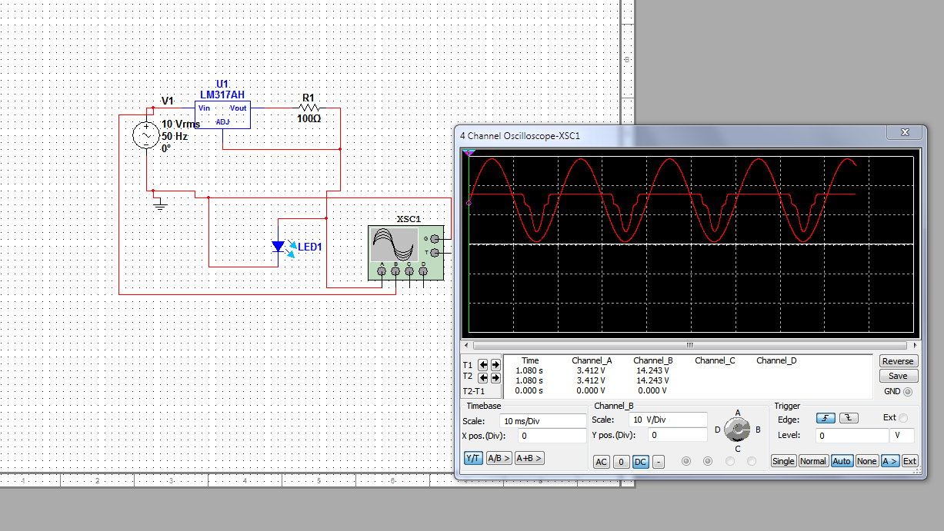Select the R1 100Ω resistor

309,108
